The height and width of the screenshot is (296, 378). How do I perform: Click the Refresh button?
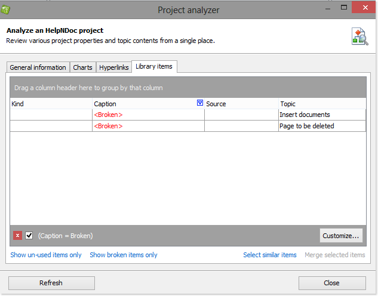click(x=51, y=283)
